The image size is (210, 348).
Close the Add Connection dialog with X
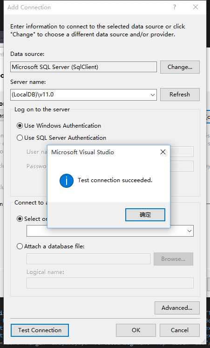tap(196, 7)
